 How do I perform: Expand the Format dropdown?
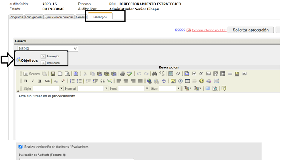pos(106,88)
